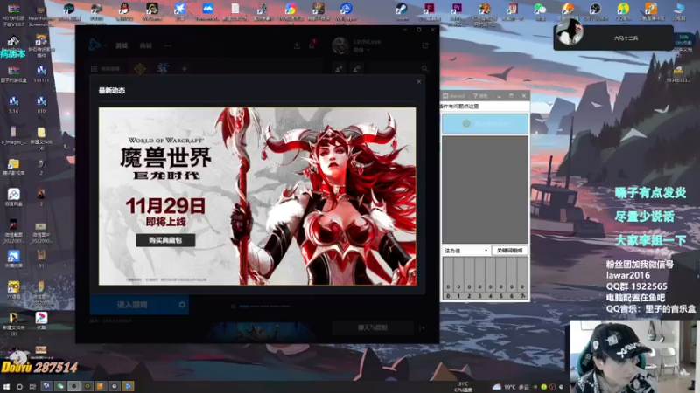
Task: Click the Cortana search circle on taskbar
Action: coord(19,386)
